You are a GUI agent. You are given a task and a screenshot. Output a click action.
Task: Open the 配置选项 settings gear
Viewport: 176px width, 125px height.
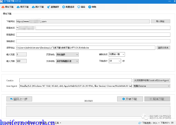pos(68,7)
